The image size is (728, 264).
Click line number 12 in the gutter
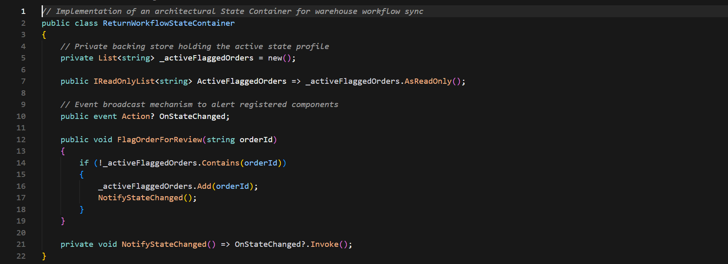point(21,140)
